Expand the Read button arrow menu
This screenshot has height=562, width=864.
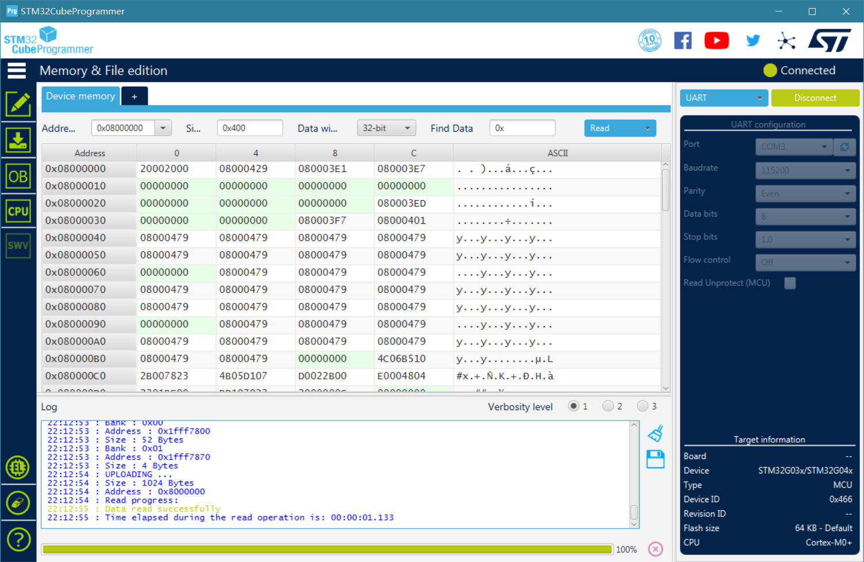pyautogui.click(x=648, y=128)
